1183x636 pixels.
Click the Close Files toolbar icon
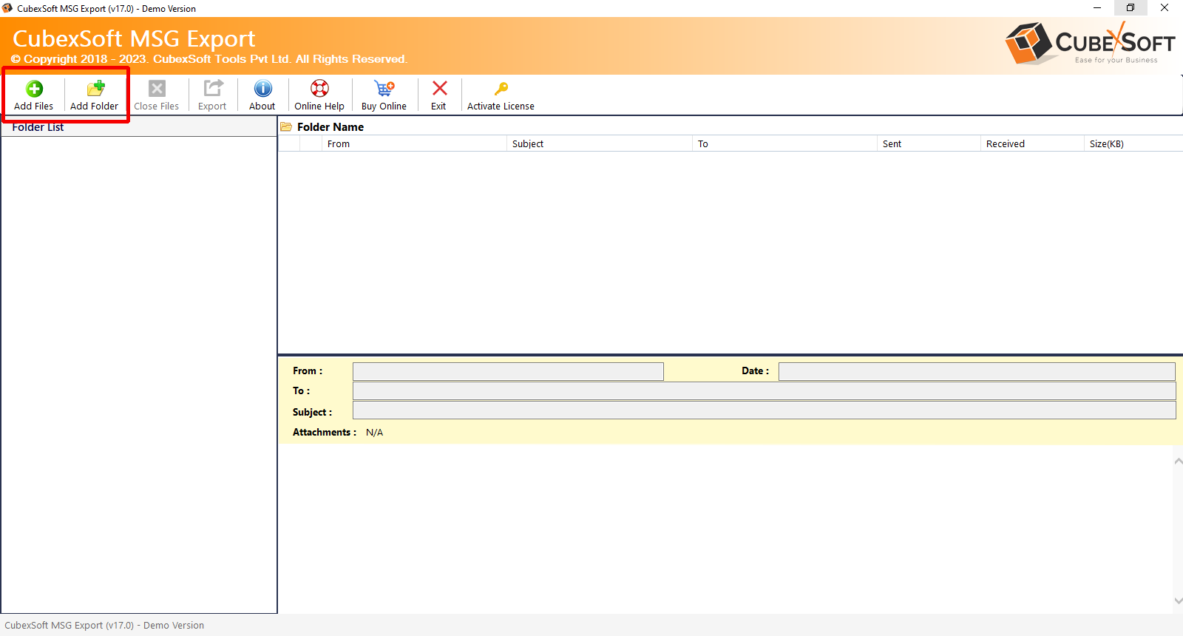click(157, 89)
